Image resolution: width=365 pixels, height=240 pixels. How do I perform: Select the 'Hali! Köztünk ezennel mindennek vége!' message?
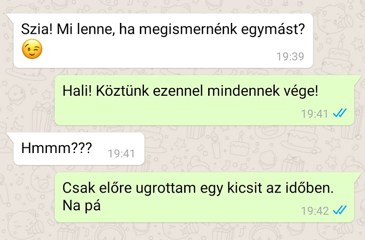pos(204,100)
